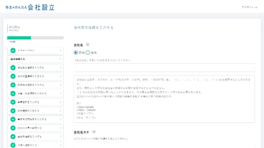
Task: Collapse the 基本情報入力 section
Action: [61, 59]
